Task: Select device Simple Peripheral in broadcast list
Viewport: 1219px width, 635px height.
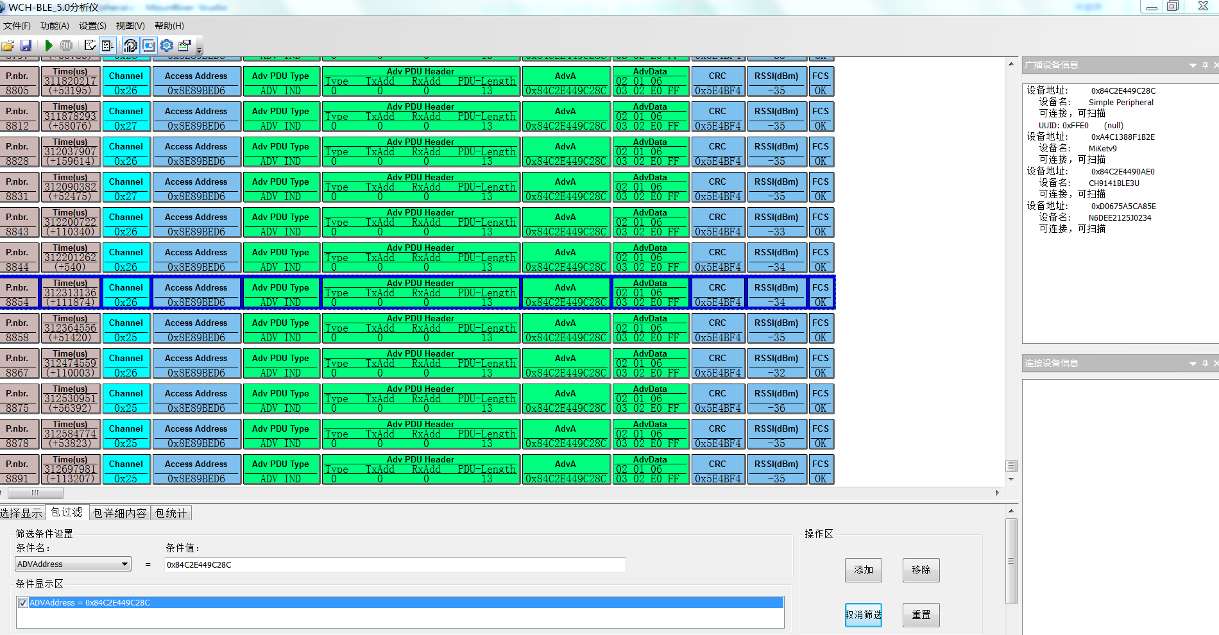Action: click(1121, 103)
